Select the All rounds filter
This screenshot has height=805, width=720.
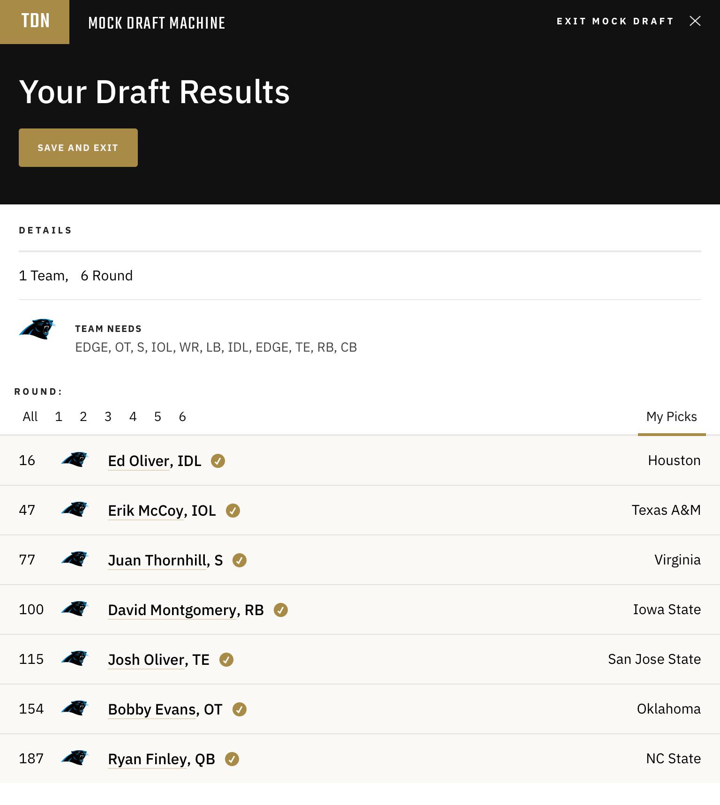point(30,416)
